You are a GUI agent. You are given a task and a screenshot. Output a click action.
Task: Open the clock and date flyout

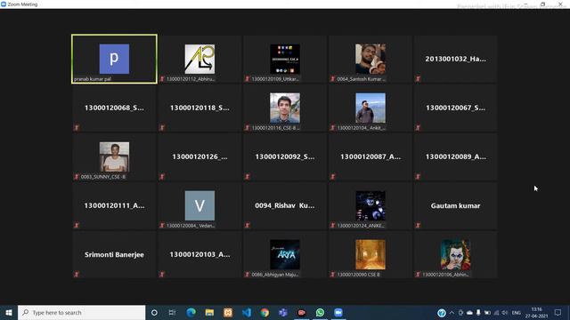(x=536, y=313)
